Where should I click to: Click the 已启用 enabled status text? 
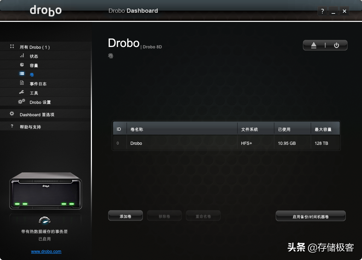pyautogui.click(x=44, y=239)
